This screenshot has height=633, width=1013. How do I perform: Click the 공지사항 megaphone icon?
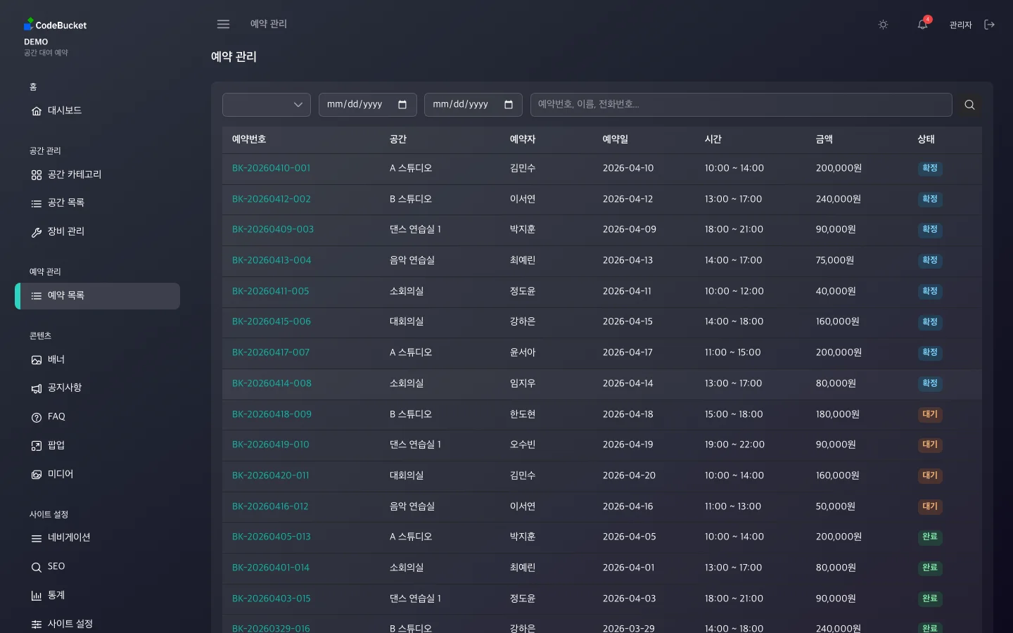point(36,388)
